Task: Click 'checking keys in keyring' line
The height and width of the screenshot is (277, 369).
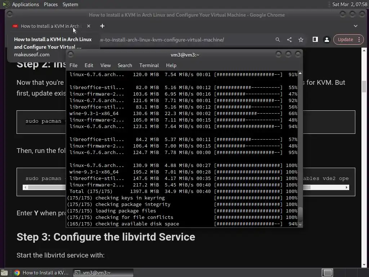Action: [182, 198]
